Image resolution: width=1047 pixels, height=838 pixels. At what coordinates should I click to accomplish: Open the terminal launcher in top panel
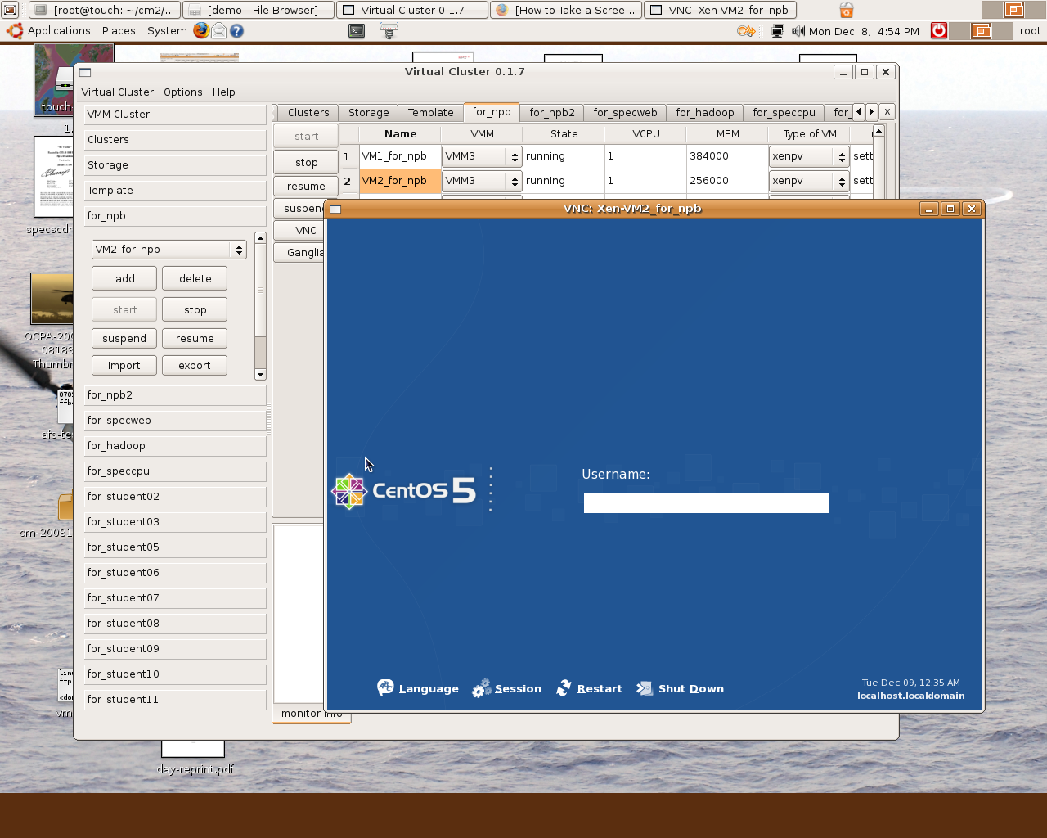[357, 31]
